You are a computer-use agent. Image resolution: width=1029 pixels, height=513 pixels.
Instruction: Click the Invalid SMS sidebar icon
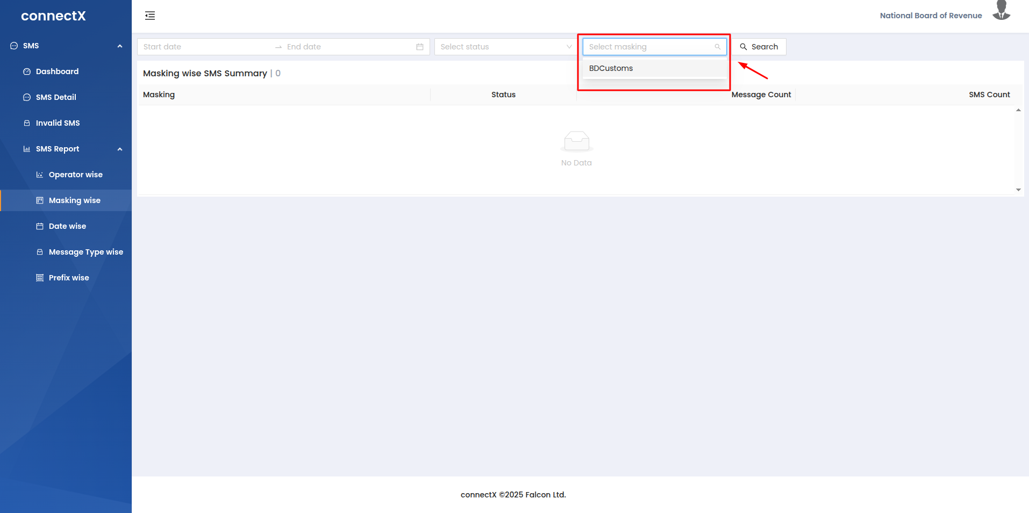[x=27, y=123]
